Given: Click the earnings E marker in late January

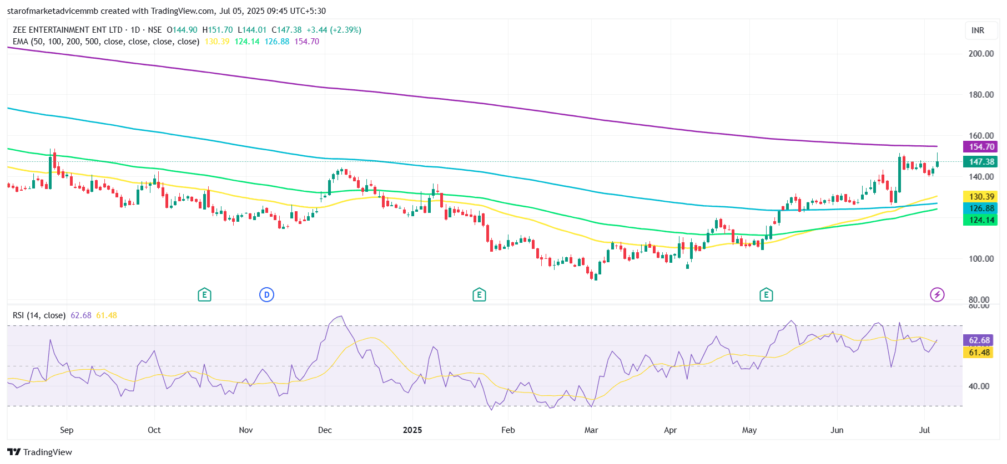Looking at the screenshot, I should tap(479, 294).
